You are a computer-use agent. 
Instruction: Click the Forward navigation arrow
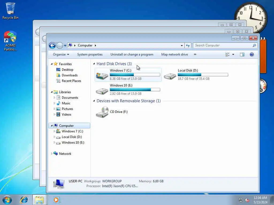pyautogui.click(x=60, y=45)
